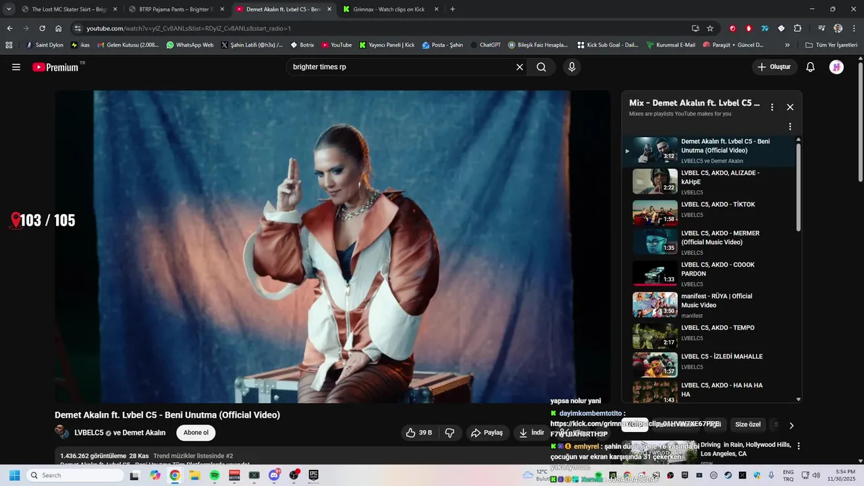Viewport: 864px width, 486px height.
Task: Run search with magnifier icon
Action: click(541, 67)
